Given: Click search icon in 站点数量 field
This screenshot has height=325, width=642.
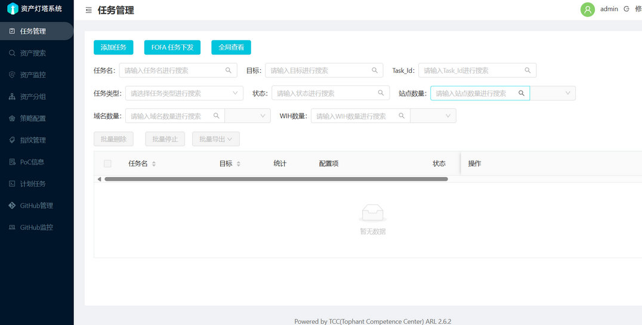Looking at the screenshot, I should click(x=521, y=93).
